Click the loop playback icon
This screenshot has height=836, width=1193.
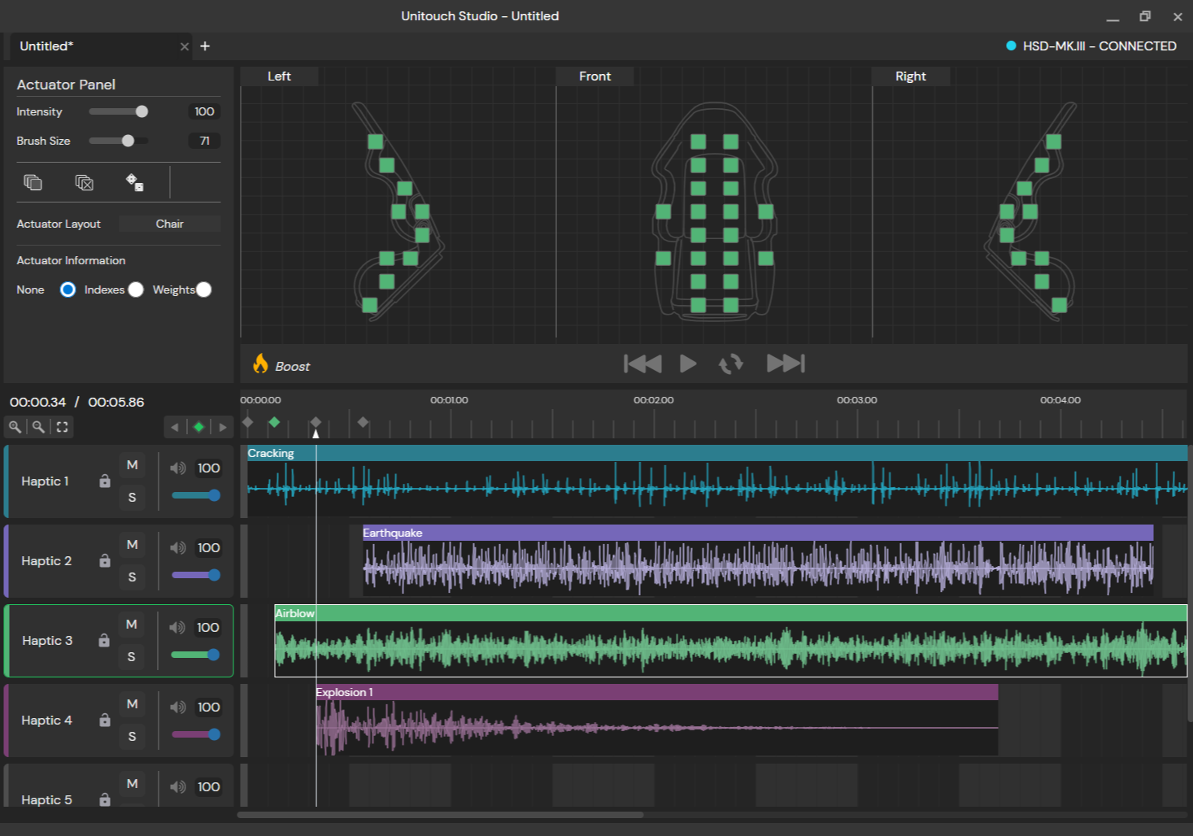[730, 364]
